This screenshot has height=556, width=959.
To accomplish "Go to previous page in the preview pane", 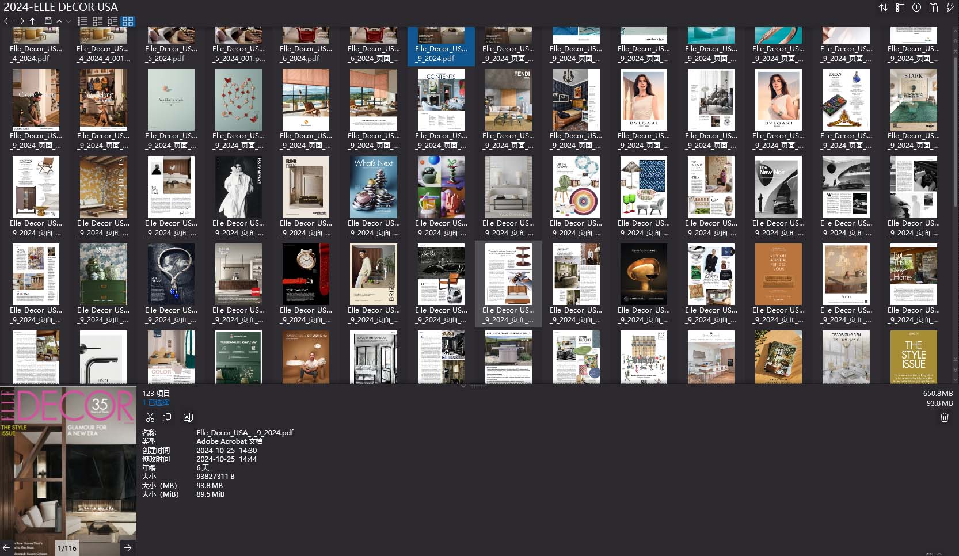I will click(7, 548).
